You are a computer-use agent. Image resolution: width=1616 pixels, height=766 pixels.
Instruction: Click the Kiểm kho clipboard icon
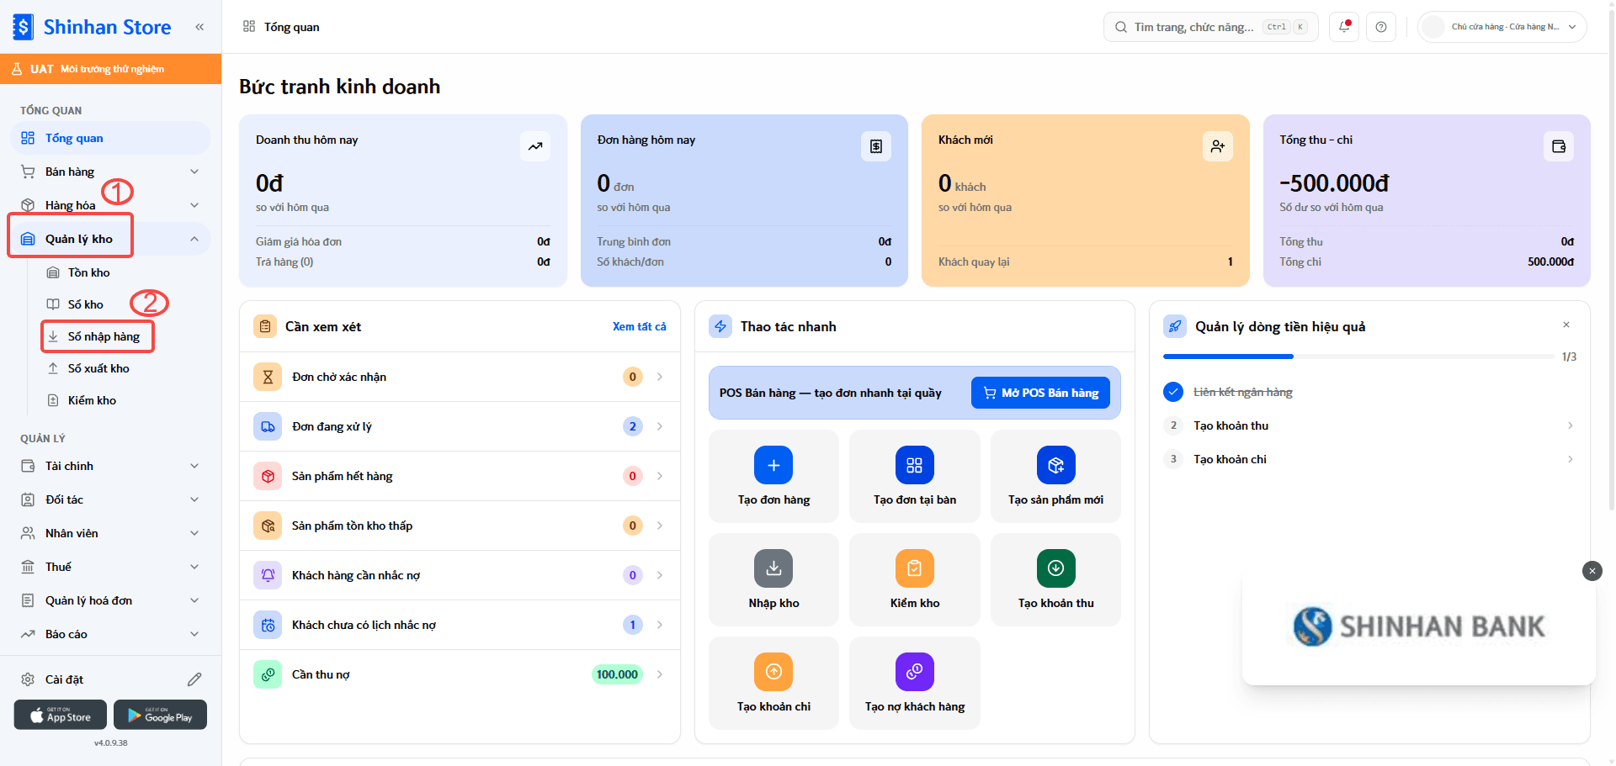point(915,568)
